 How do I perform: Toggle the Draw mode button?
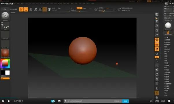[x=26, y=9]
